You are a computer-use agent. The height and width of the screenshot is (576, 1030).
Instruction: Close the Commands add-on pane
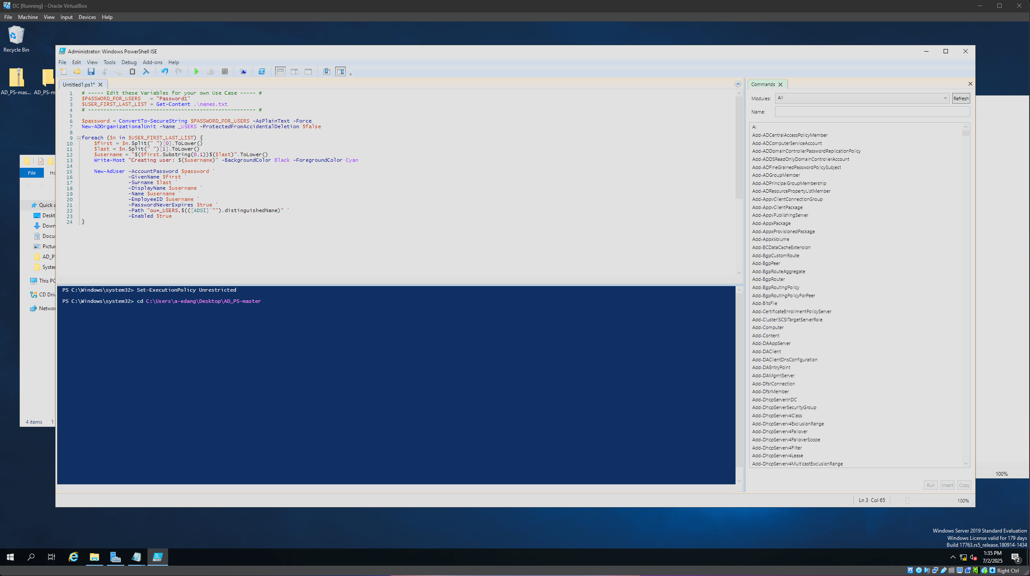click(970, 84)
